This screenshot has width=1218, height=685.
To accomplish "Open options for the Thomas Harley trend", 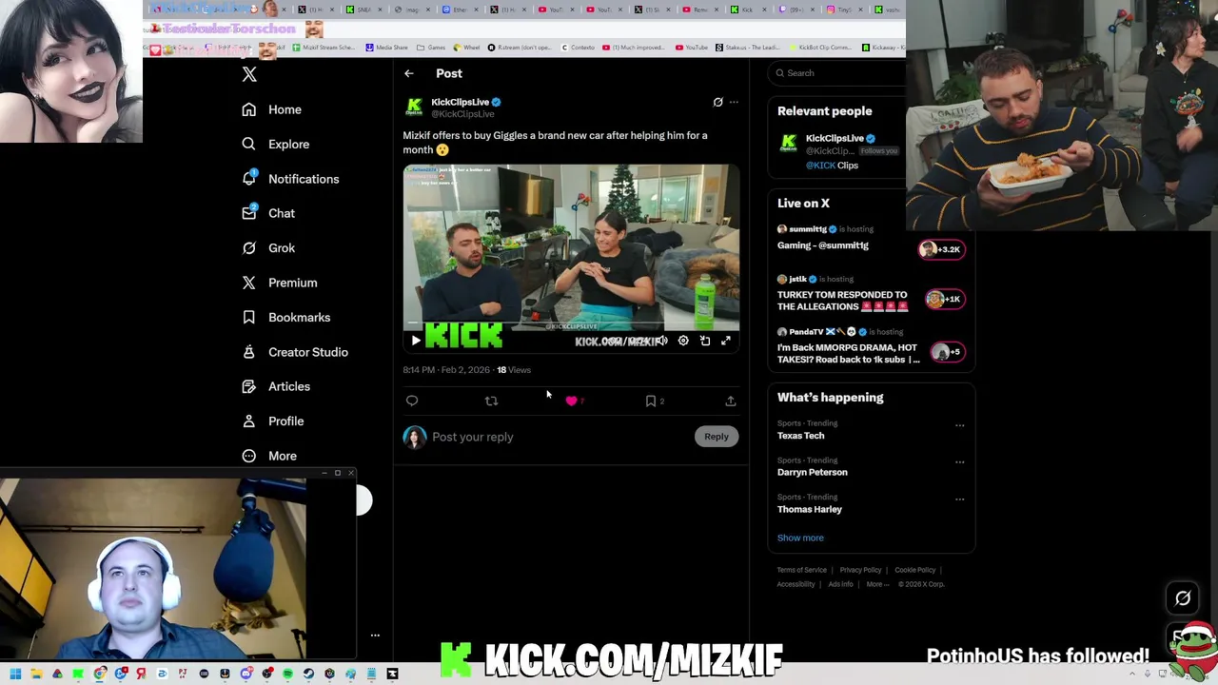I will tap(959, 499).
